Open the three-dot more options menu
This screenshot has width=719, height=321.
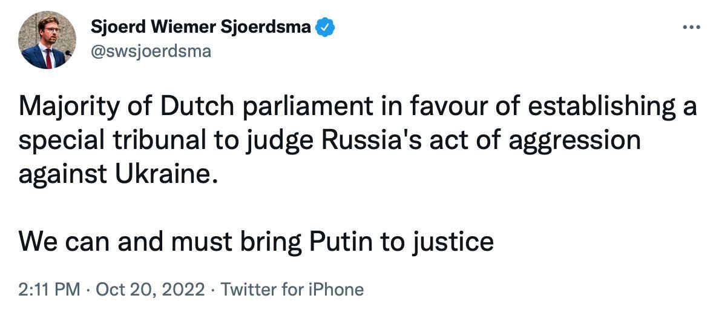coord(691,27)
